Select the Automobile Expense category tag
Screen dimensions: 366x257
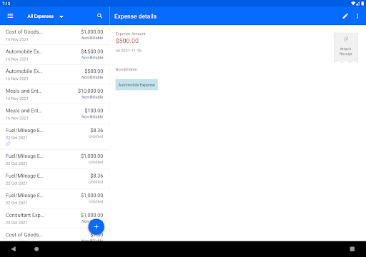(x=137, y=85)
